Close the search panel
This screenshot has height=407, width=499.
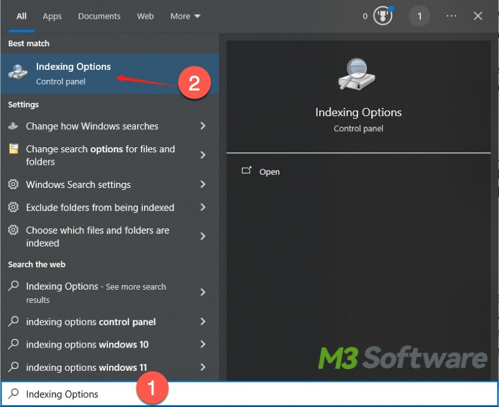pyautogui.click(x=478, y=16)
